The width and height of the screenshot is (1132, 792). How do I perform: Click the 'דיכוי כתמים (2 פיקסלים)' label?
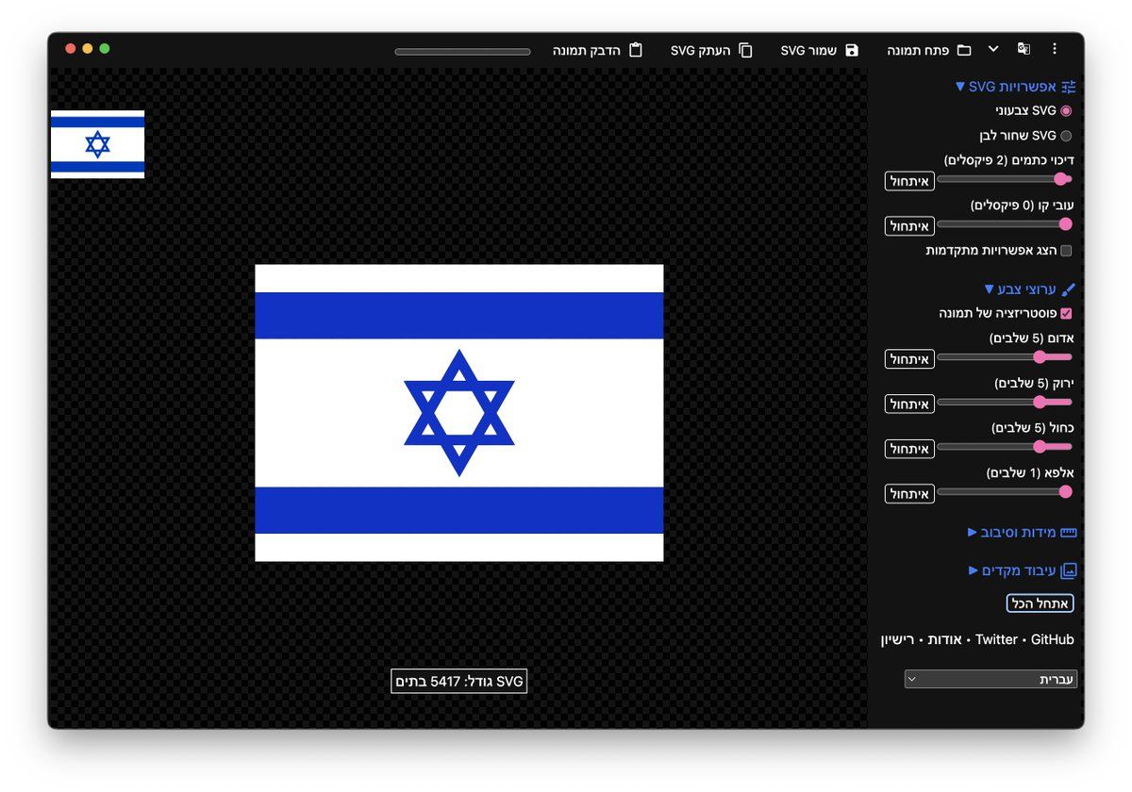pyautogui.click(x=1008, y=160)
